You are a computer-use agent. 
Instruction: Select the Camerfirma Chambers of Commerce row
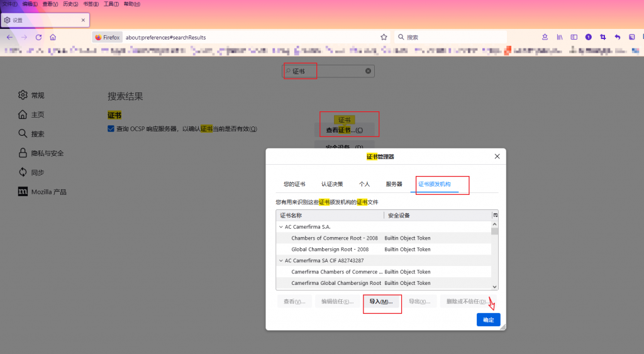pos(384,272)
